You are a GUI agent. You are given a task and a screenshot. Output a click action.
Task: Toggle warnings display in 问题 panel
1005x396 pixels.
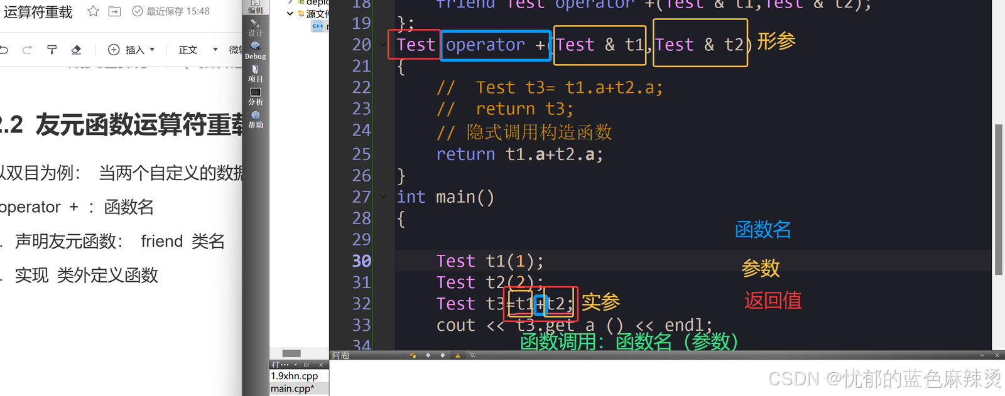[458, 355]
